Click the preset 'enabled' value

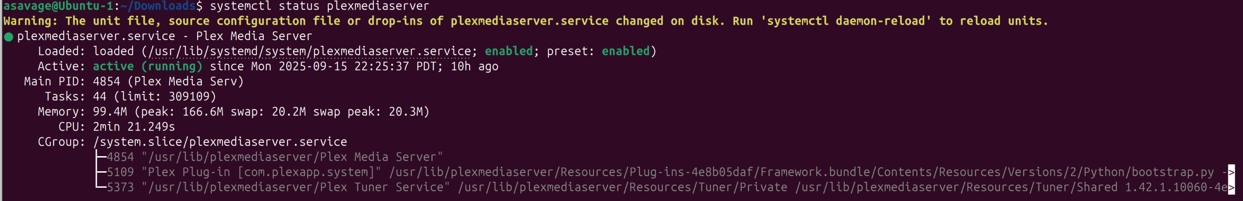[x=625, y=51]
